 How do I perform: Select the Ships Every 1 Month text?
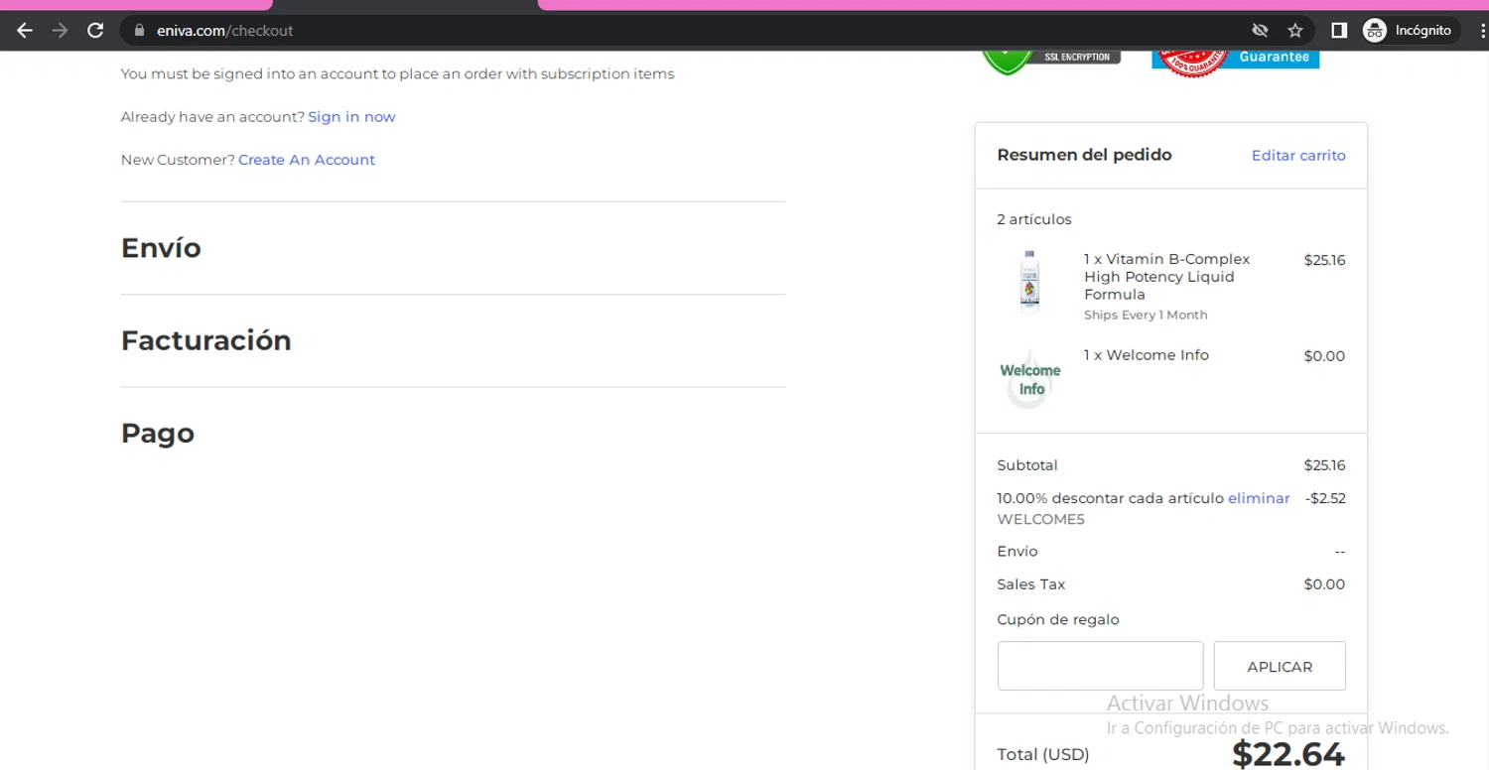click(x=1146, y=316)
